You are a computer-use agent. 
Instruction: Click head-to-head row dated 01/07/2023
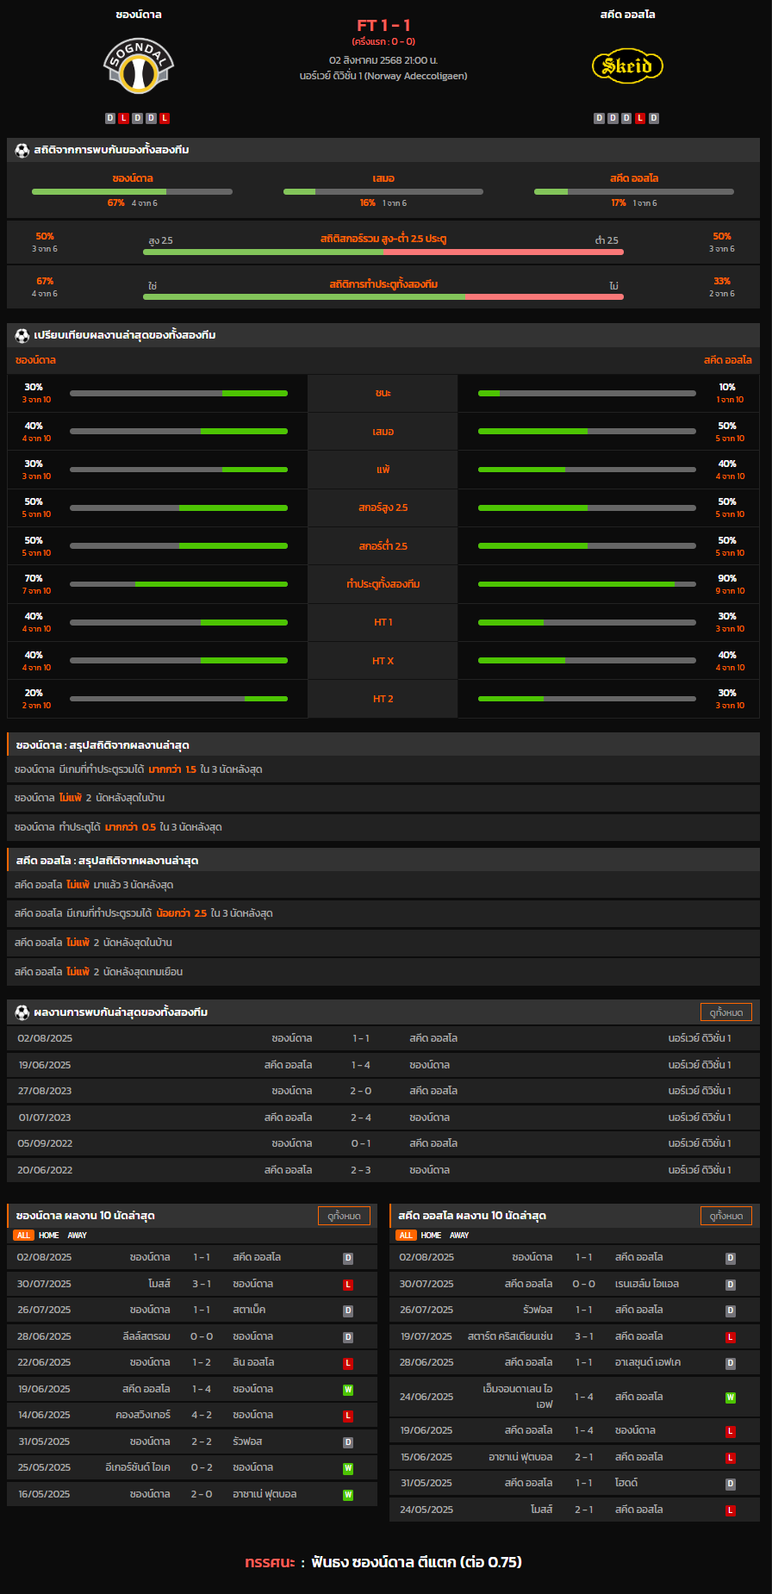click(x=383, y=1118)
